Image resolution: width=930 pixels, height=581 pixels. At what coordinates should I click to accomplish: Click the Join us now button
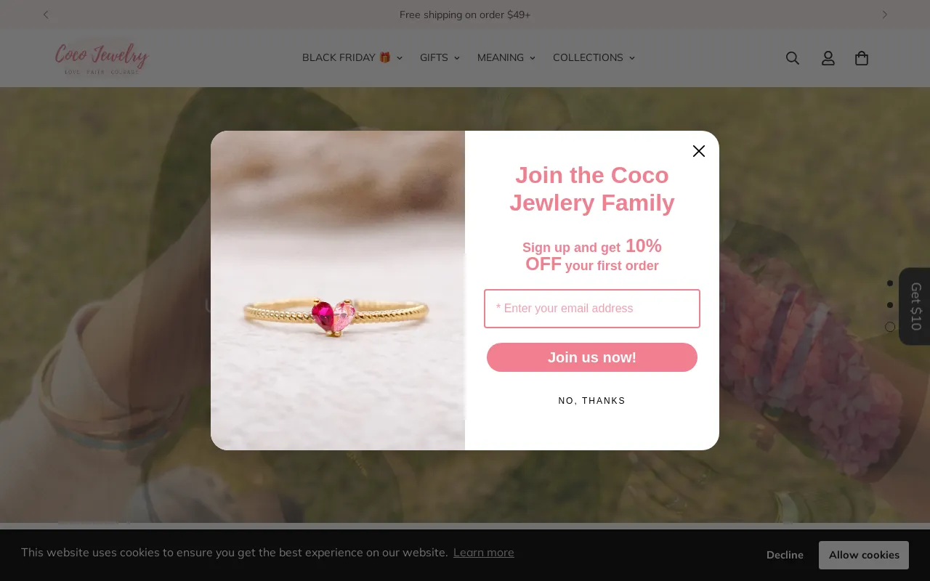point(591,357)
